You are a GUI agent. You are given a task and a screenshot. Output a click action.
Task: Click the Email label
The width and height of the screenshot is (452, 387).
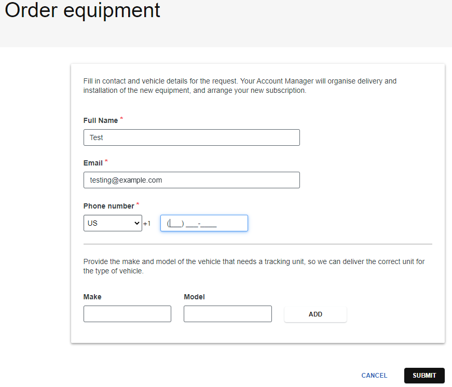[92, 162]
